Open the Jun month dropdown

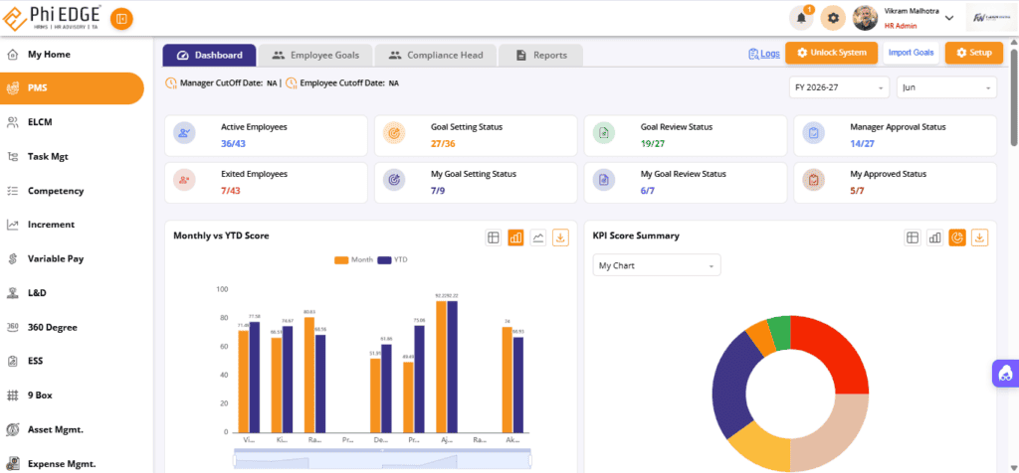tap(946, 87)
